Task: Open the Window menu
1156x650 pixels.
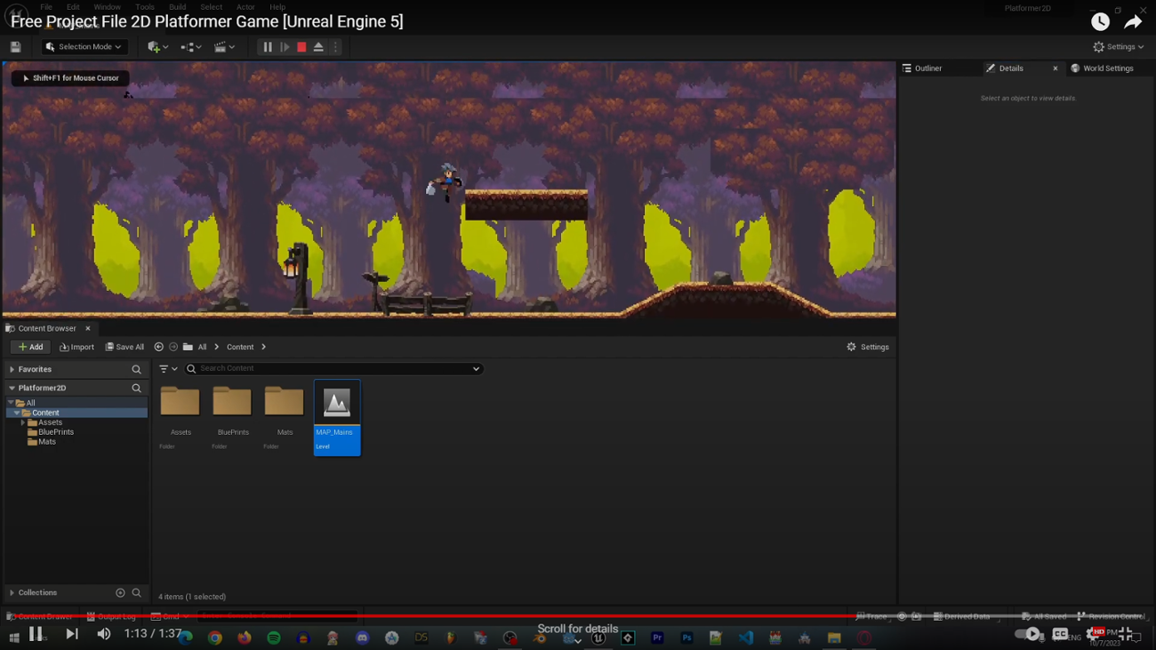Action: coord(107,7)
